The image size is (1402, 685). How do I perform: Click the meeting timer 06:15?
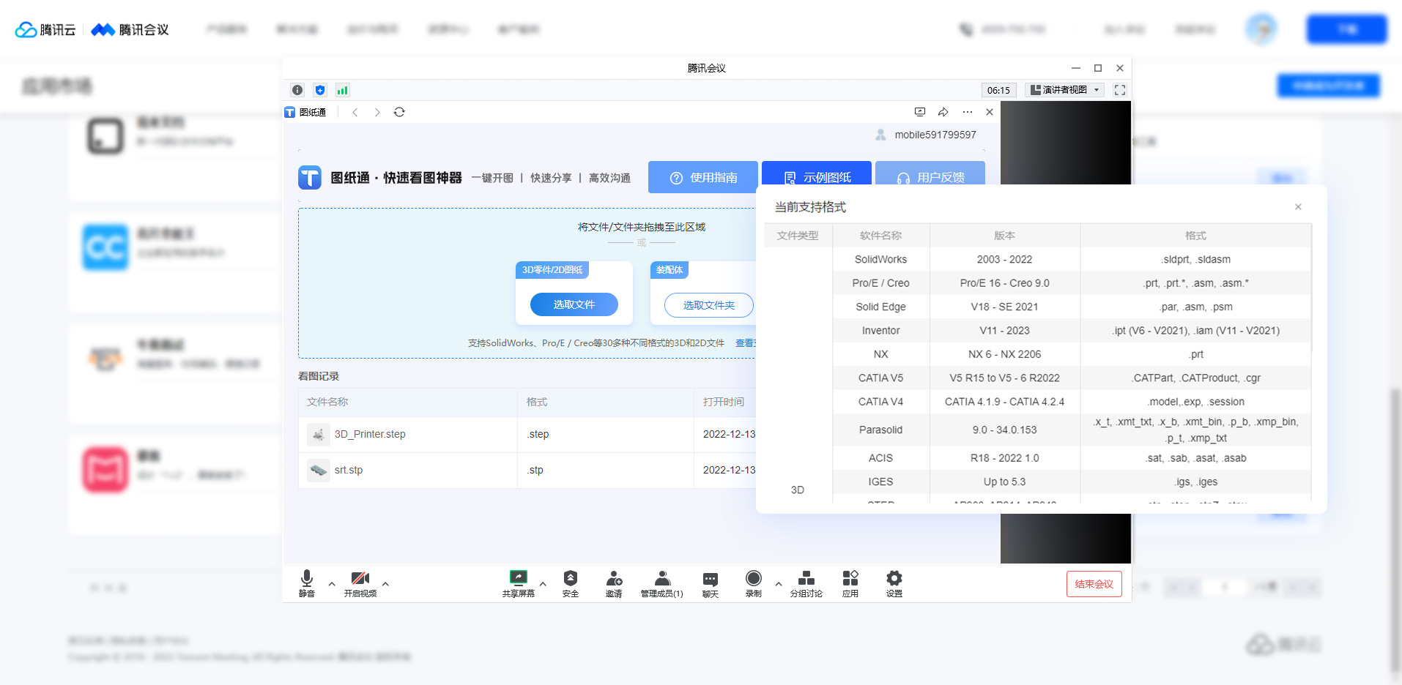[x=998, y=90]
